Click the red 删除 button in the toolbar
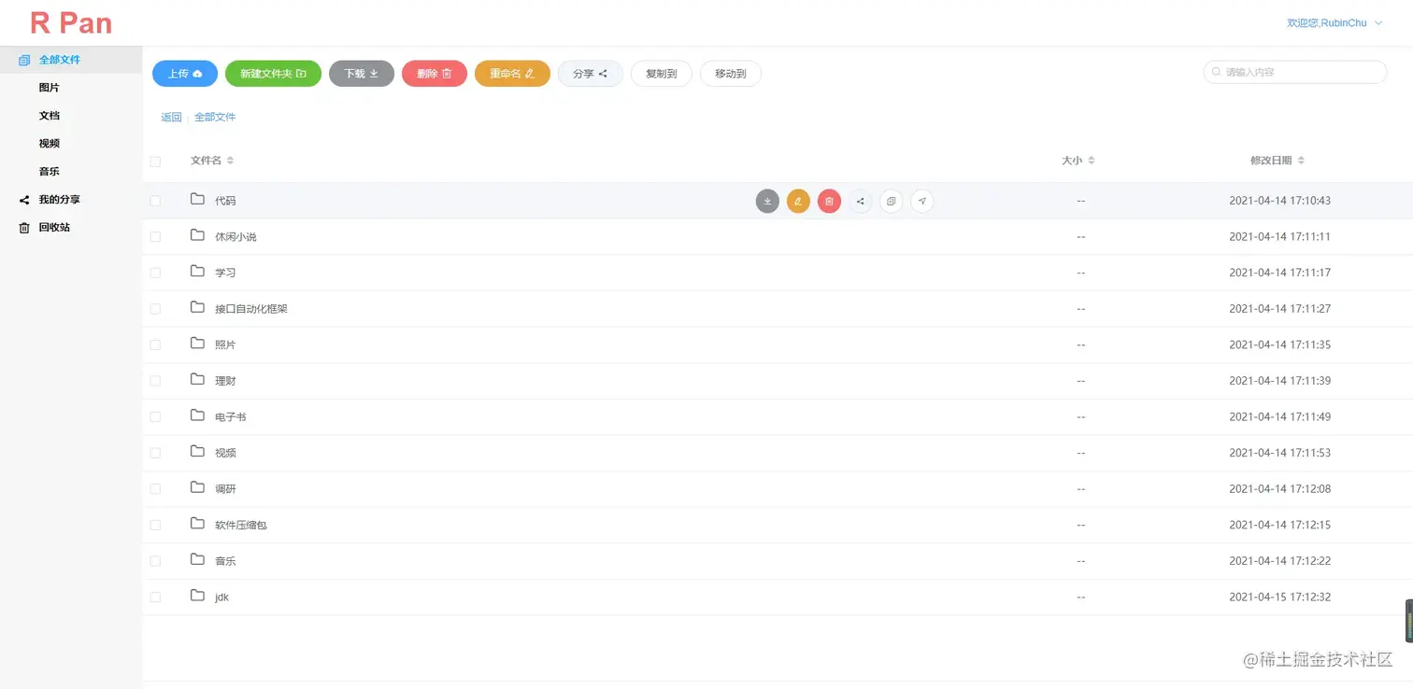This screenshot has width=1413, height=689. click(x=435, y=74)
